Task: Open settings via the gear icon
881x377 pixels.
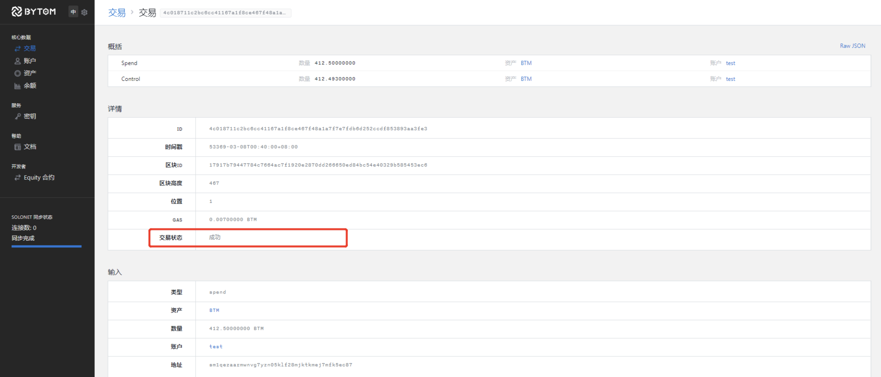Action: coord(84,12)
